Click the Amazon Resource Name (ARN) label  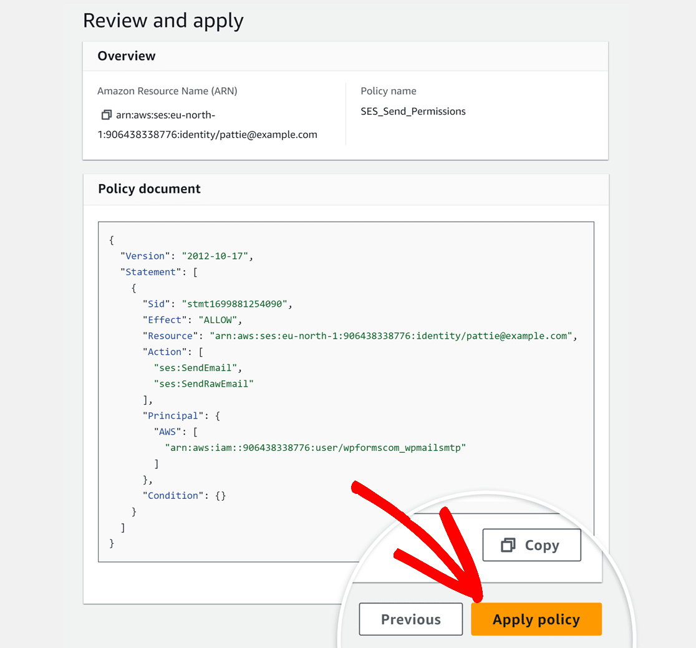[167, 91]
